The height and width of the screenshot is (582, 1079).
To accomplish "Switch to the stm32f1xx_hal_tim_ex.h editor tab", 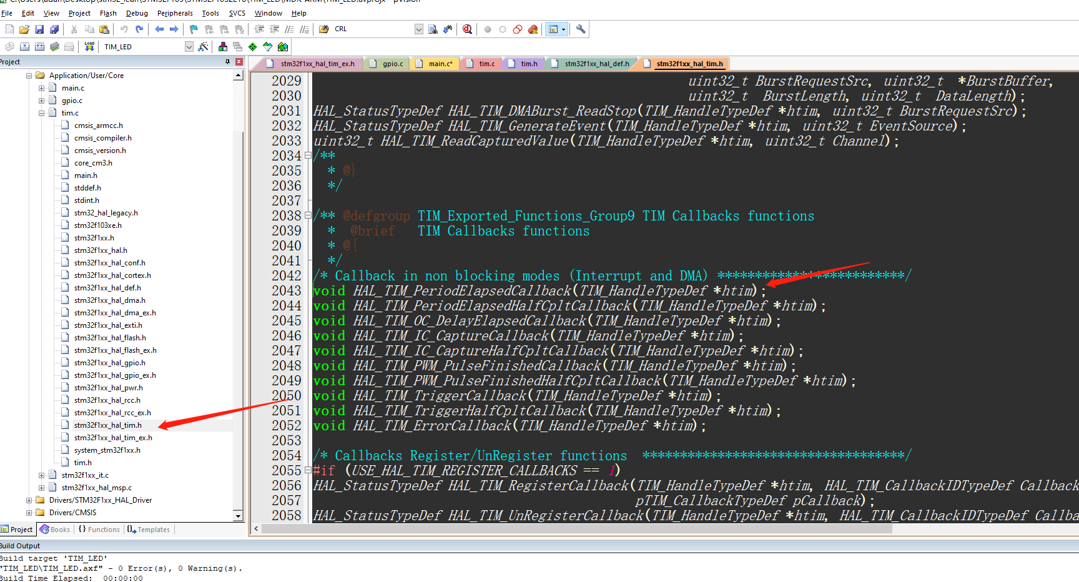I will pyautogui.click(x=310, y=64).
